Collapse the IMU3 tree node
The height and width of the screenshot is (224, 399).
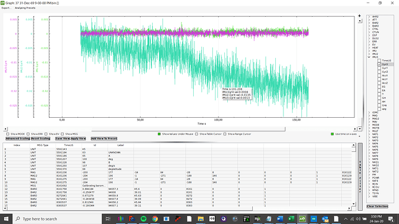pyautogui.click(x=369, y=57)
